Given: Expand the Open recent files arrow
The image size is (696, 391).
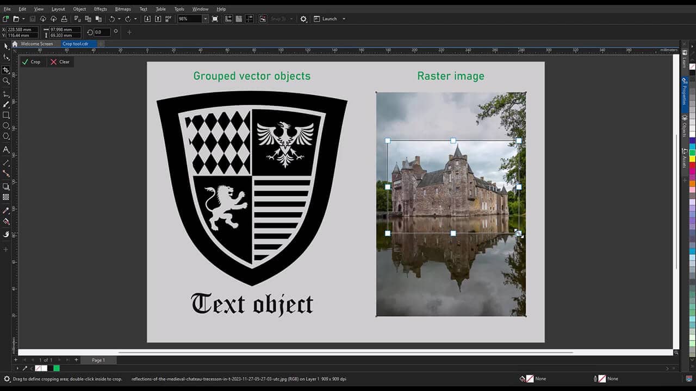Looking at the screenshot, I should click(23, 18).
